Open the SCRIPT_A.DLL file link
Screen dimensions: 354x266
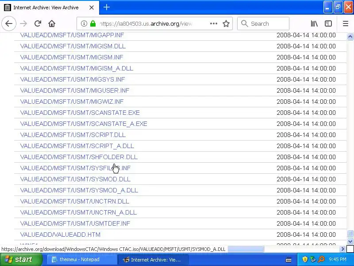click(77, 146)
